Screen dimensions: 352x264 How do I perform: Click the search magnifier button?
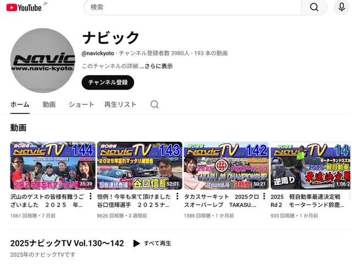coord(314,7)
